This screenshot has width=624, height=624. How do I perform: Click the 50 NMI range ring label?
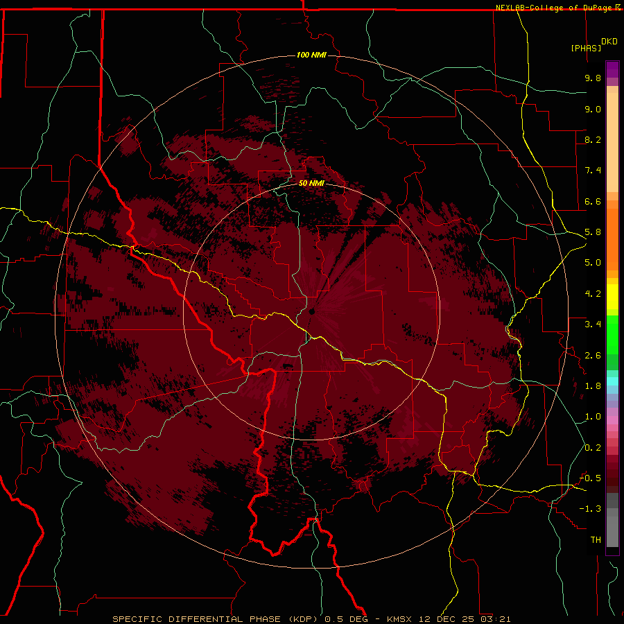click(311, 183)
